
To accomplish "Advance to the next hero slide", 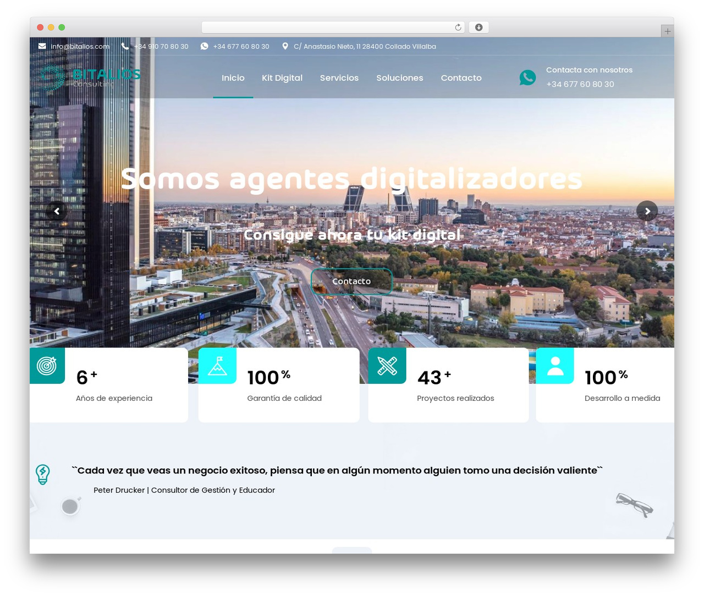I will (647, 211).
